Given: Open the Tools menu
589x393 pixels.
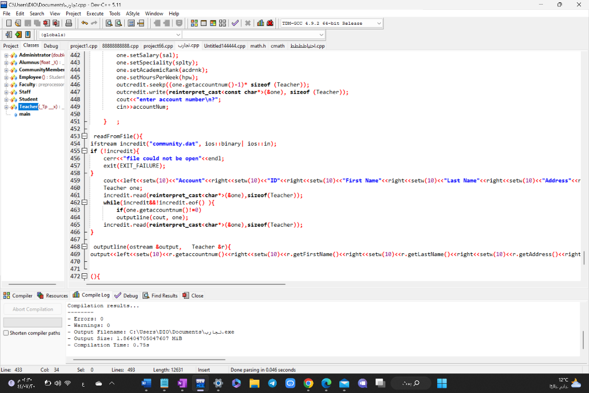Looking at the screenshot, I should pos(115,13).
